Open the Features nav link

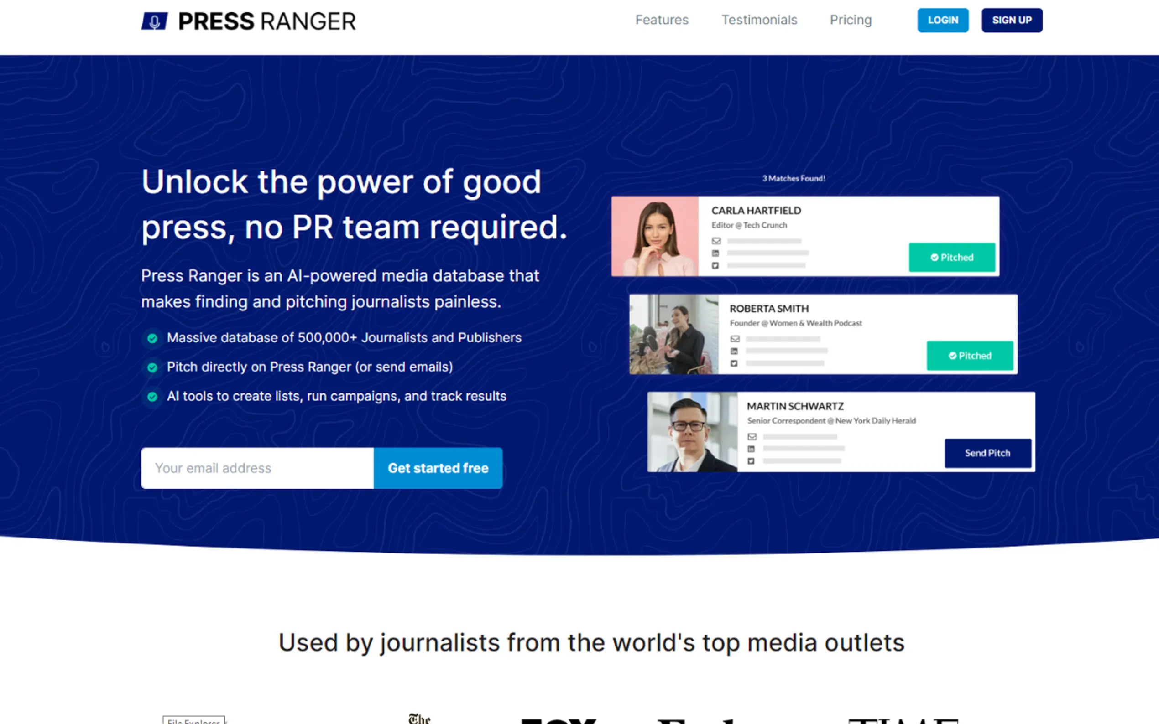(x=662, y=20)
